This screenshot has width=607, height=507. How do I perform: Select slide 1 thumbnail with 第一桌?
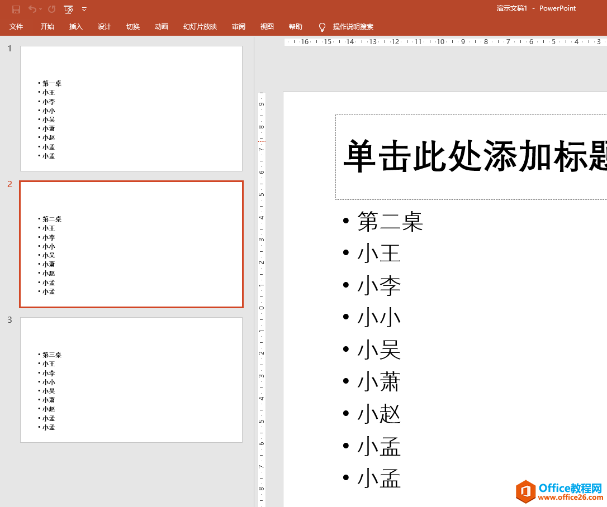pos(131,108)
